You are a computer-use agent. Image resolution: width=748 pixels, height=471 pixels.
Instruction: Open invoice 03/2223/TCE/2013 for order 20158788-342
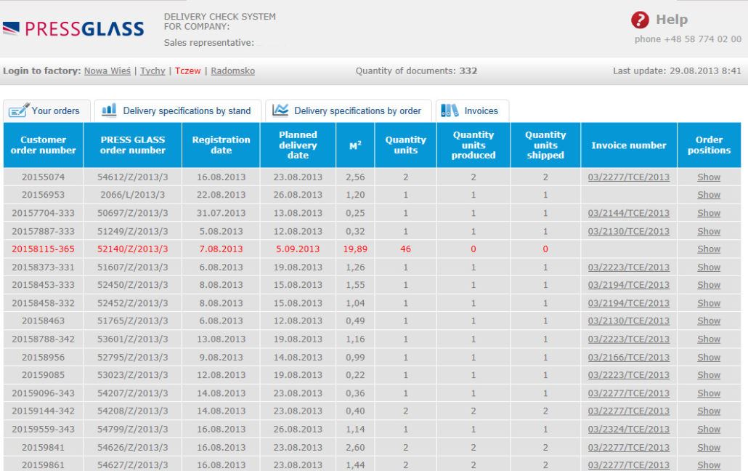[629, 339]
